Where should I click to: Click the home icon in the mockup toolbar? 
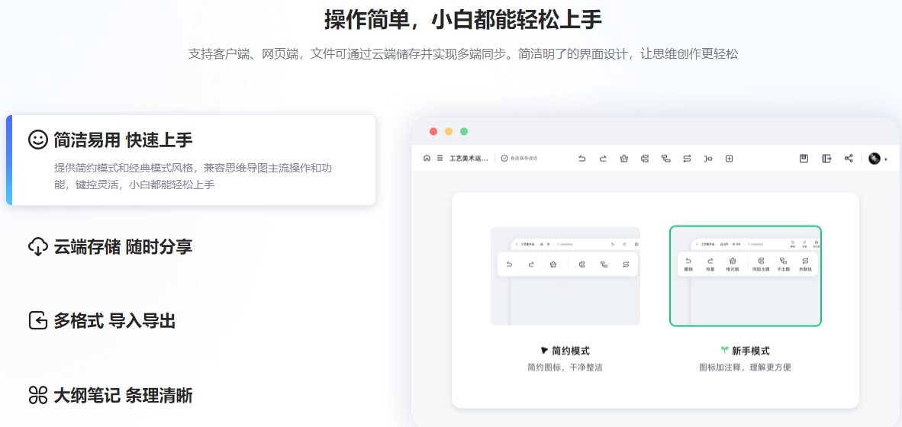427,159
